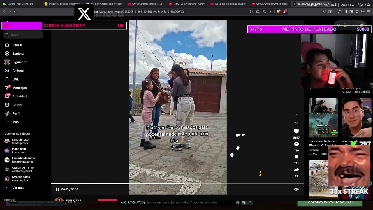Open FanDelProsor account

[20, 141]
